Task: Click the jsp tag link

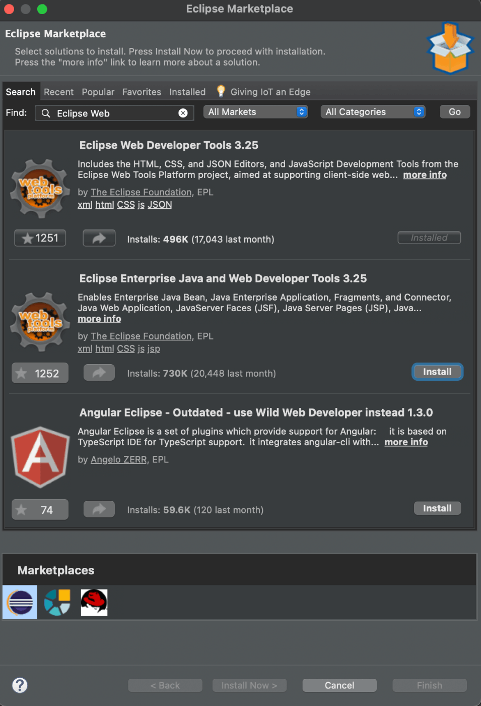Action: 154,348
